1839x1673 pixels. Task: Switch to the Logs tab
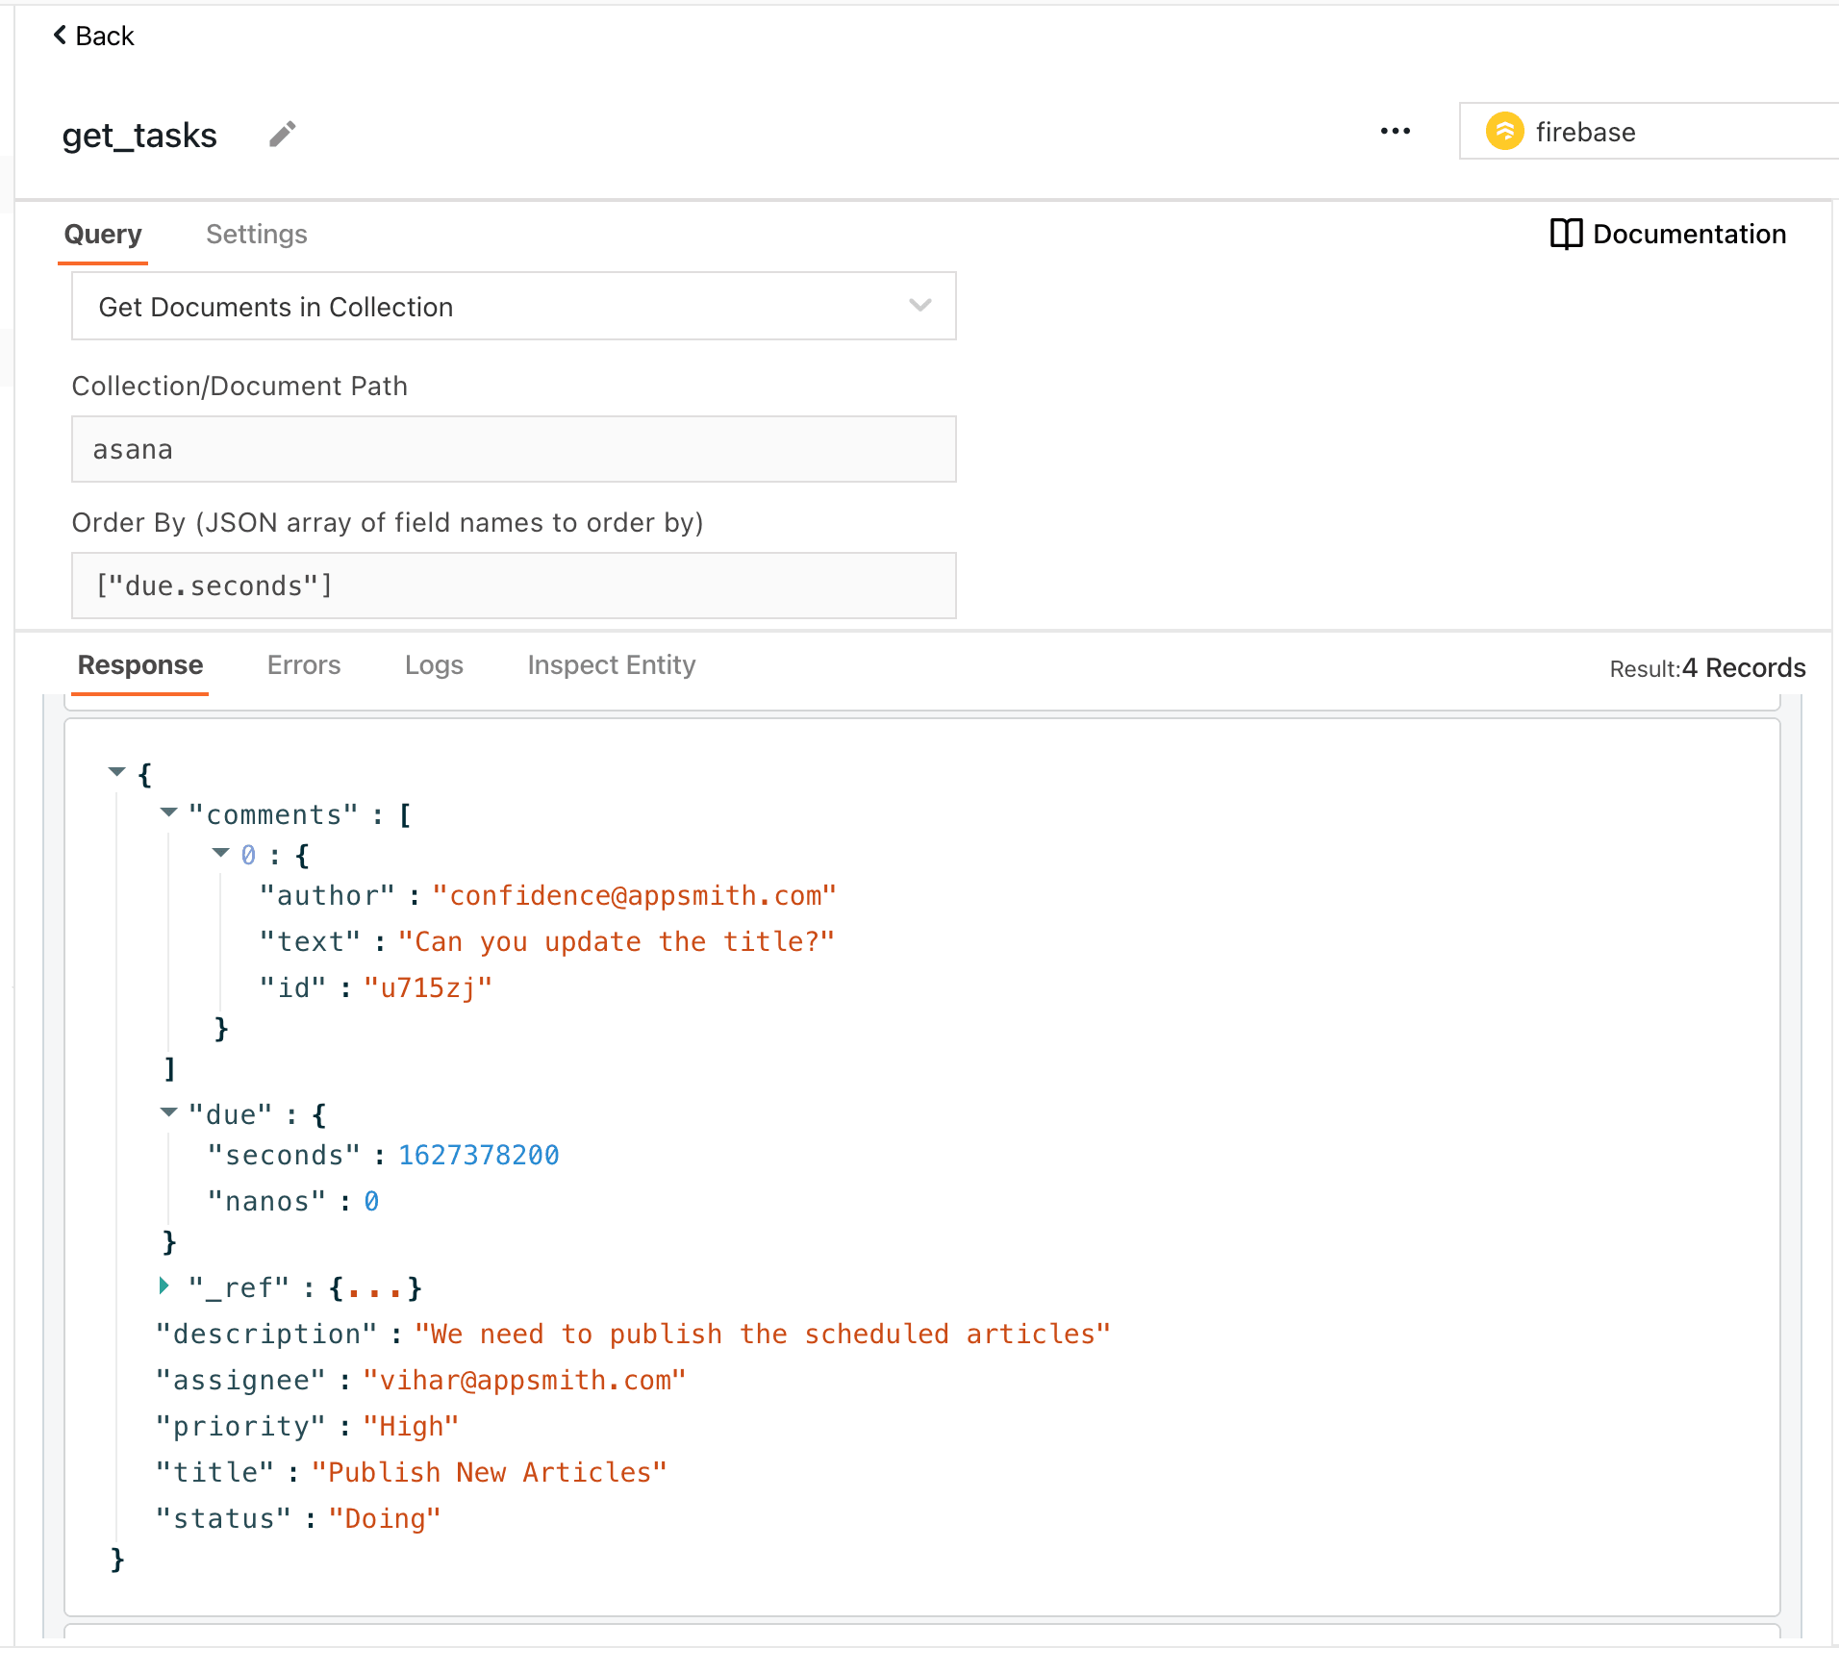click(x=434, y=665)
